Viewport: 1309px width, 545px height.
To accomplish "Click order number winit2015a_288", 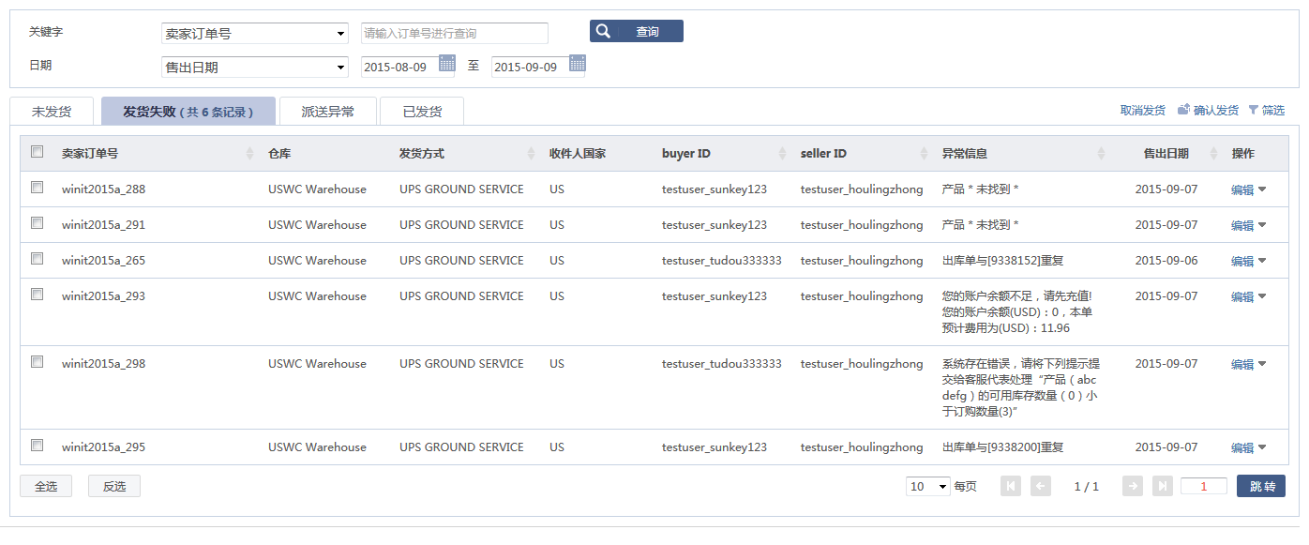I will point(104,189).
